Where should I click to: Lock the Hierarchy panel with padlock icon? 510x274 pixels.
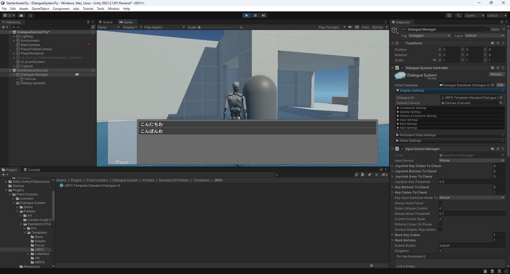88,22
